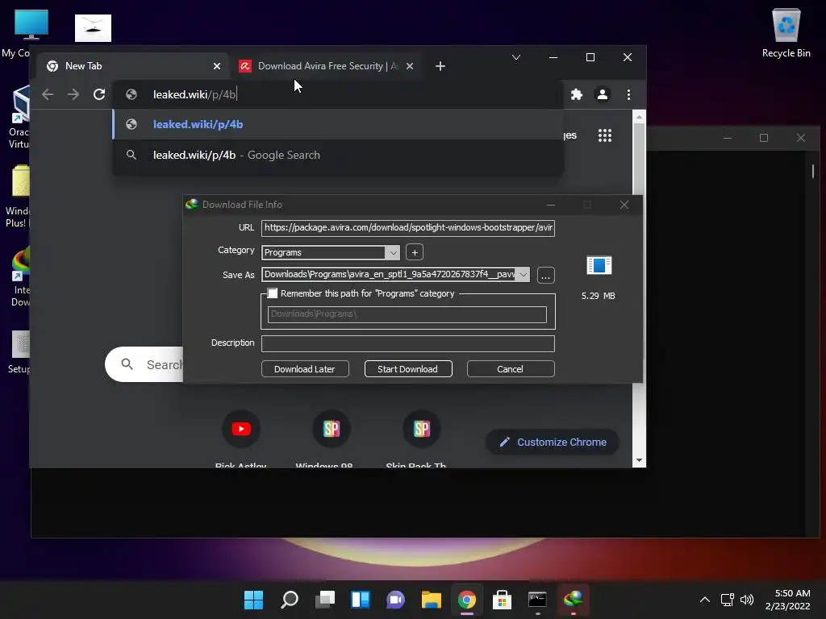This screenshot has width=826, height=619.
Task: Open Chat app on taskbar
Action: [395, 600]
